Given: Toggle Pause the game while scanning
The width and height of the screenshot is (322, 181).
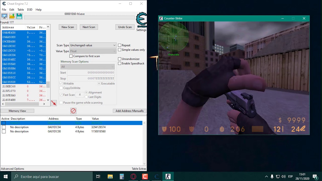Looking at the screenshot, I should point(61,103).
